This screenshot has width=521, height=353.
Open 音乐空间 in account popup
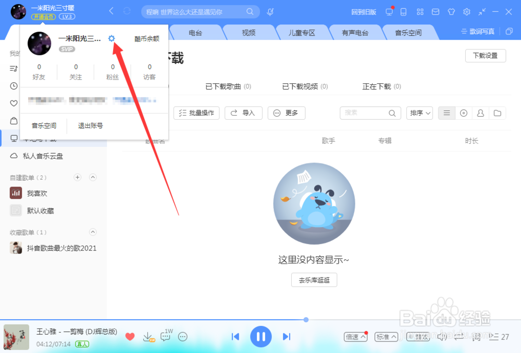44,126
